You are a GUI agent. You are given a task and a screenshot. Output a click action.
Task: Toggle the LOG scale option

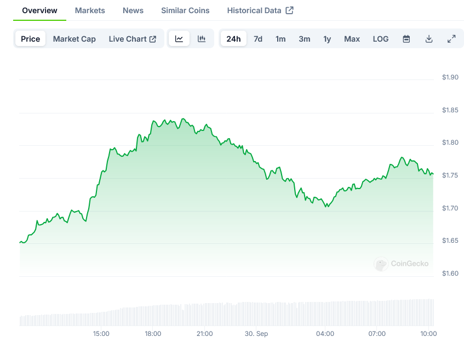(x=380, y=39)
